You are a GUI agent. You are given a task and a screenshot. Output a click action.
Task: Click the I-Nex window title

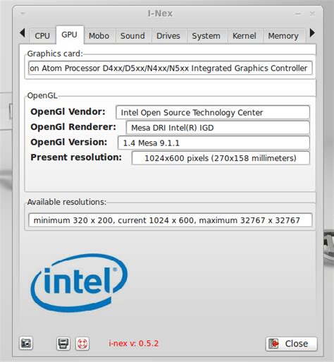160,13
